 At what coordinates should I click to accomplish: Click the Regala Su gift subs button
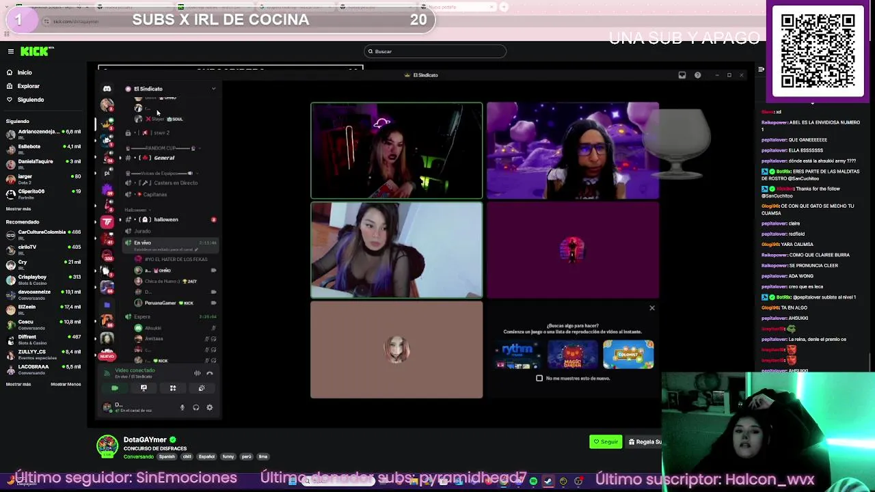644,442
